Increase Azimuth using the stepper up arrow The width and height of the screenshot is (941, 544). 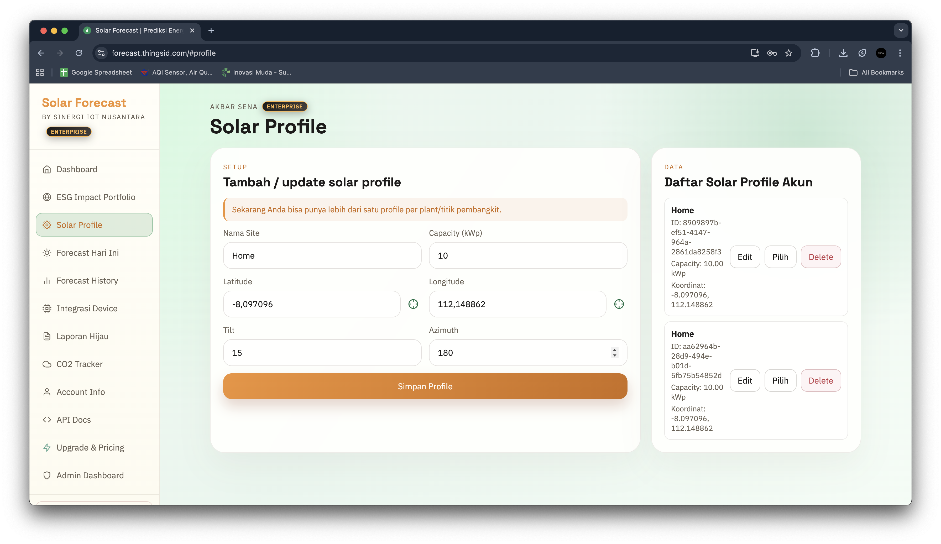point(614,350)
